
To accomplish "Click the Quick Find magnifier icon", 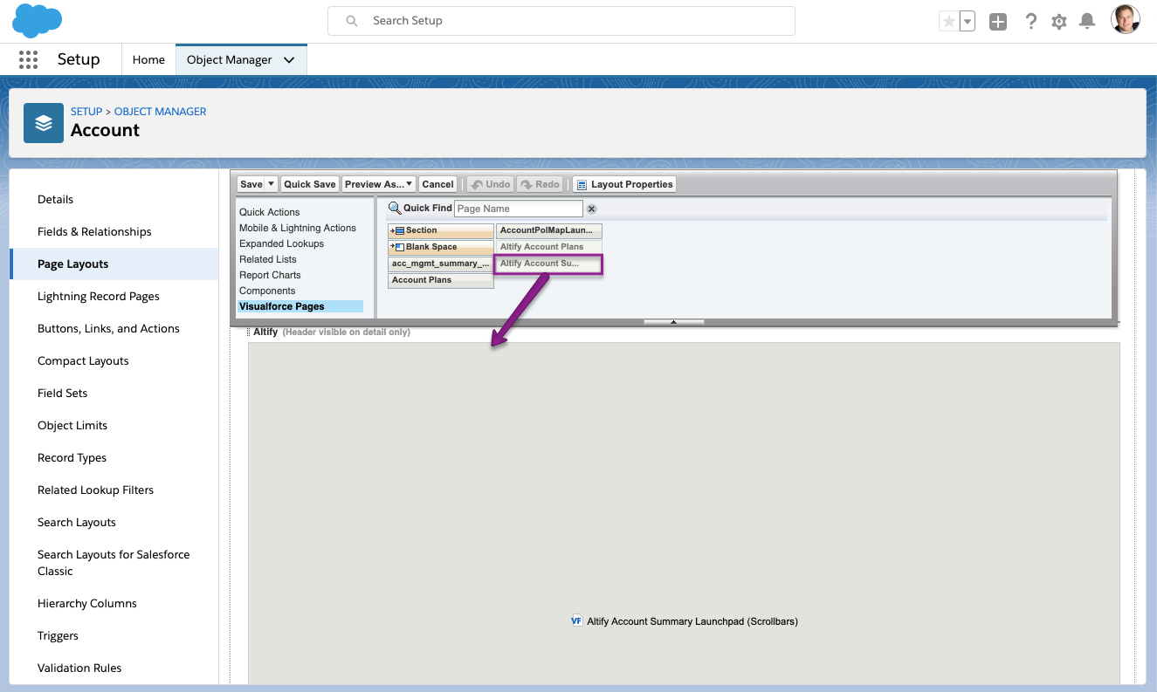I will (x=395, y=208).
